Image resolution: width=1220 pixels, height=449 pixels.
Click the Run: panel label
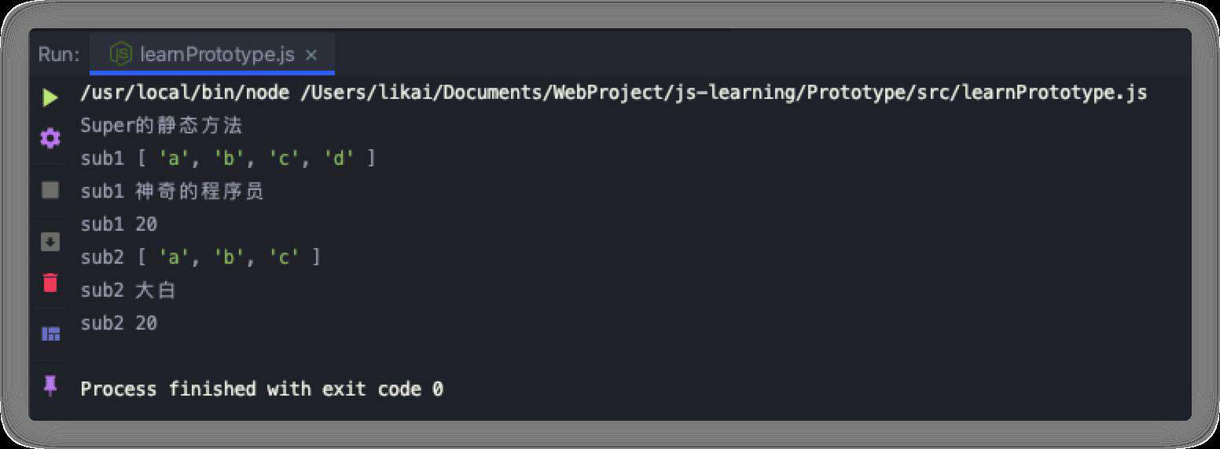[59, 55]
